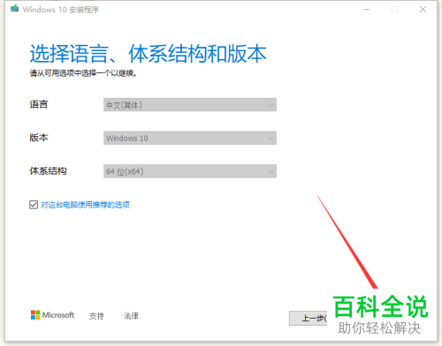The width and height of the screenshot is (442, 346).
Task: Click the 语言 field label
Action: 39,104
